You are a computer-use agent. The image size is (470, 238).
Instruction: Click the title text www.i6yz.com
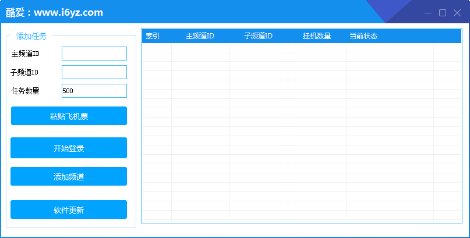pos(68,12)
